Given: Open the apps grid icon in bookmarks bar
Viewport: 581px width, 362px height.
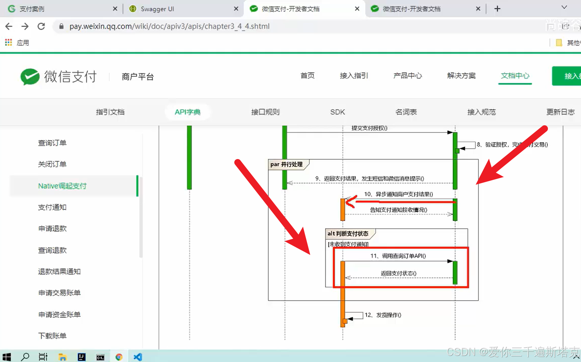Looking at the screenshot, I should point(8,43).
